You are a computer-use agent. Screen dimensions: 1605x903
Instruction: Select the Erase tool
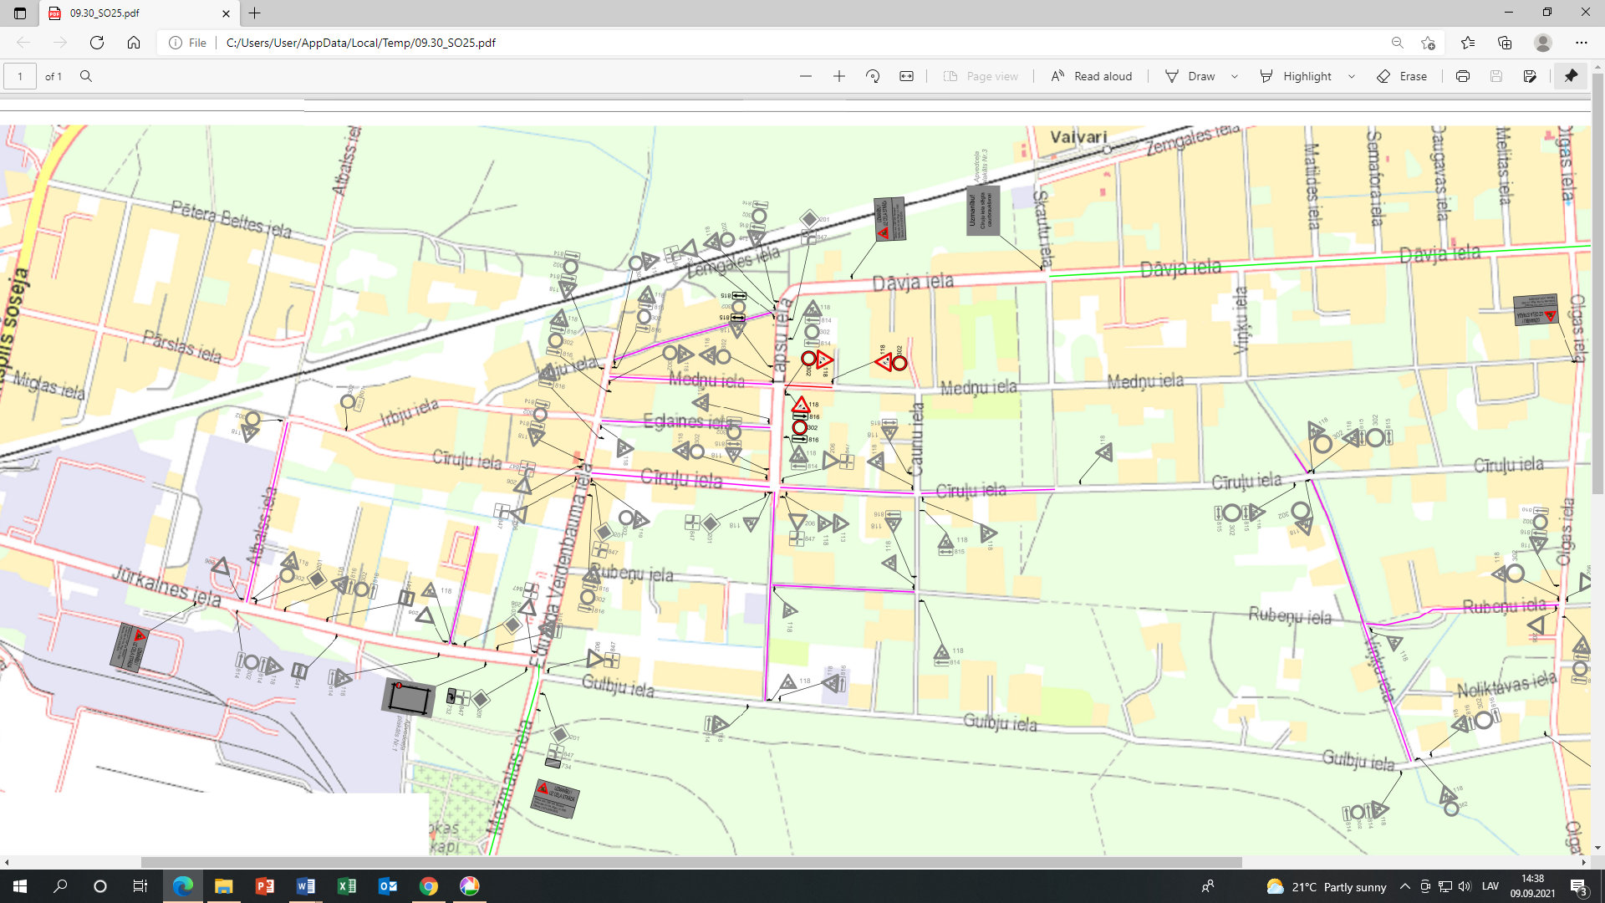(1402, 76)
